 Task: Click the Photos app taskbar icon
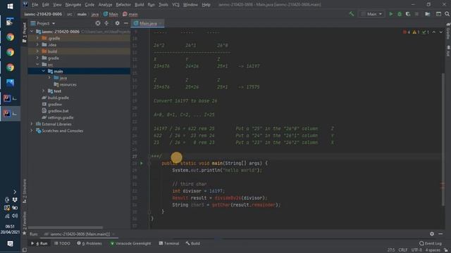(x=10, y=83)
